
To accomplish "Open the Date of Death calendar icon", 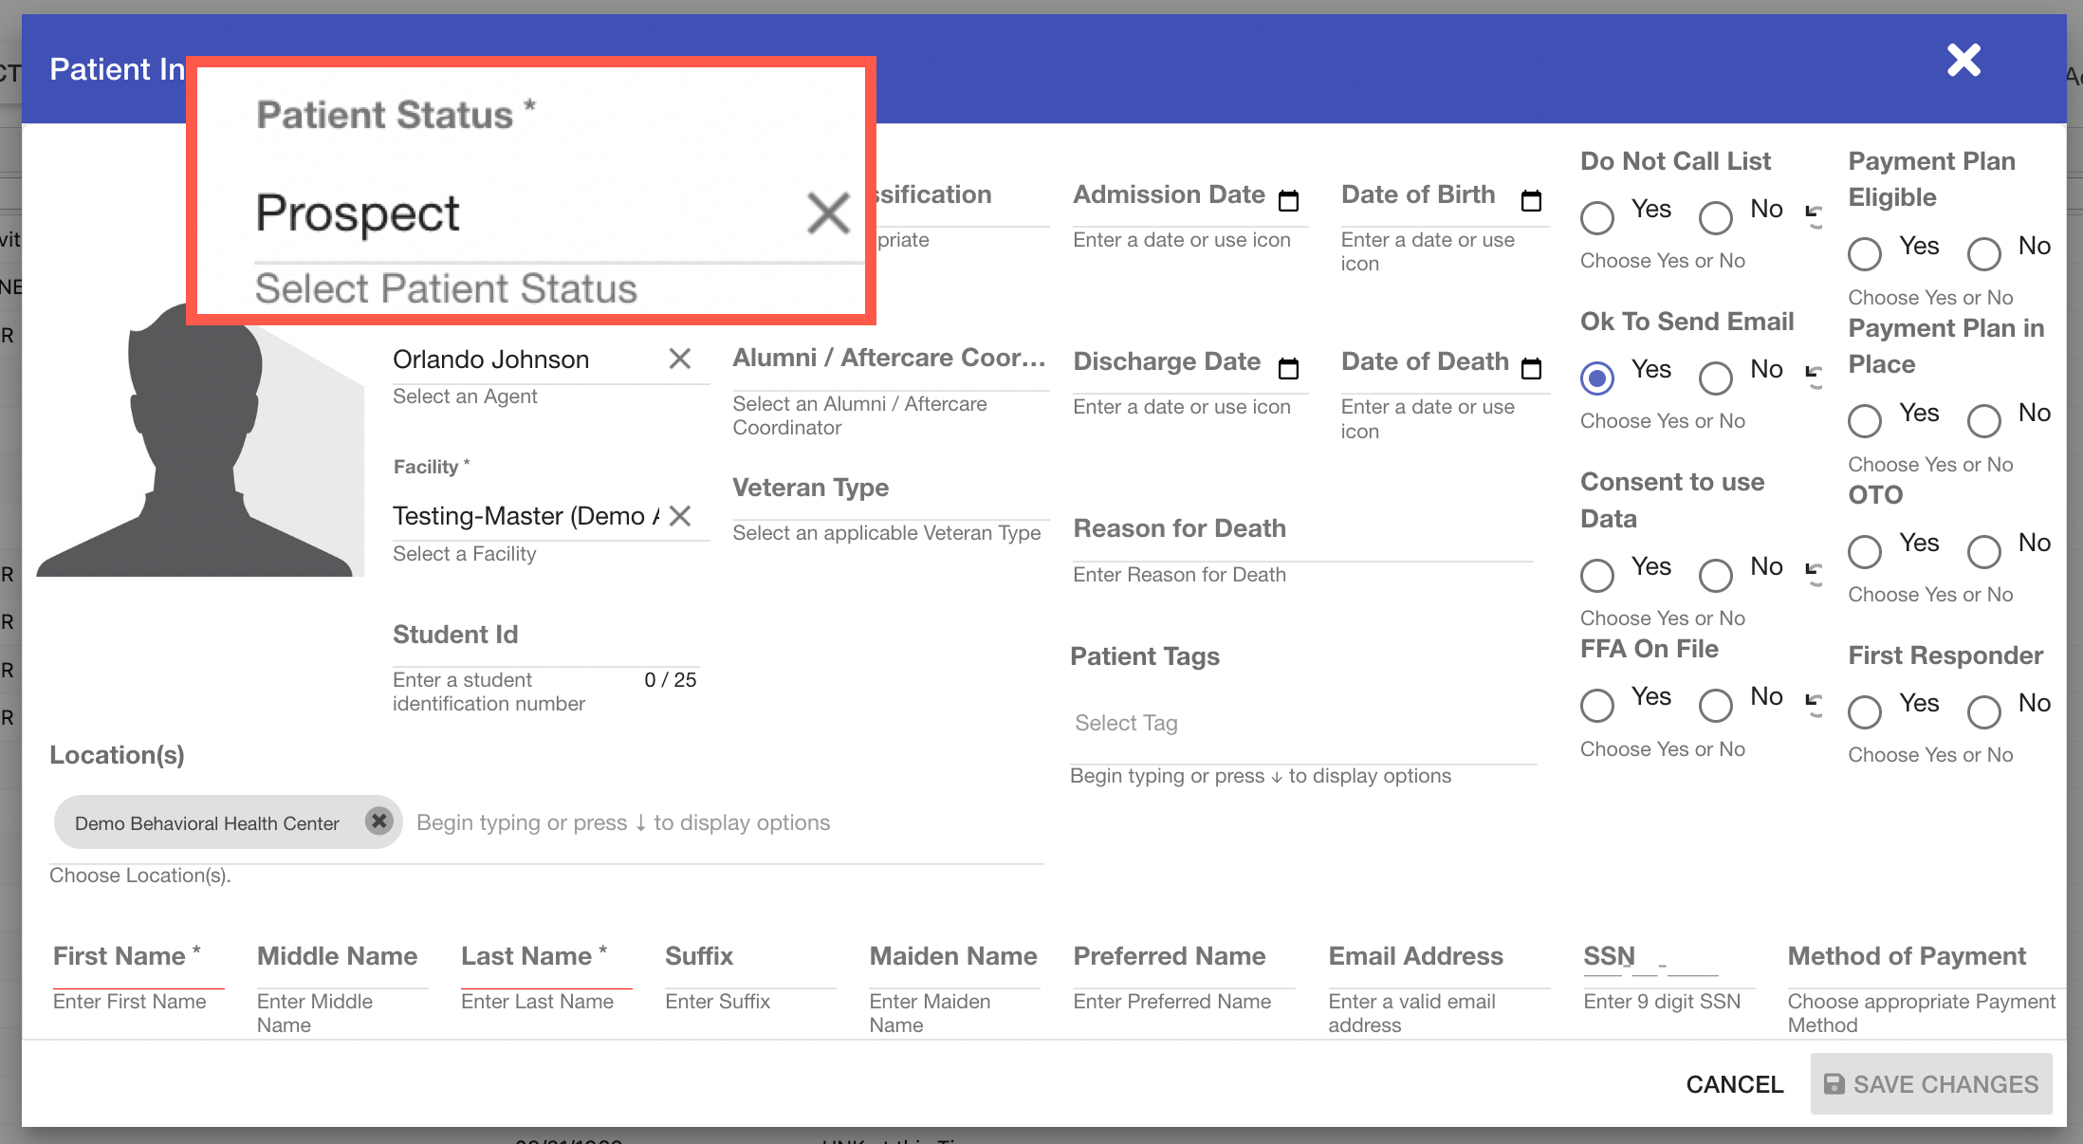I will click(x=1531, y=368).
